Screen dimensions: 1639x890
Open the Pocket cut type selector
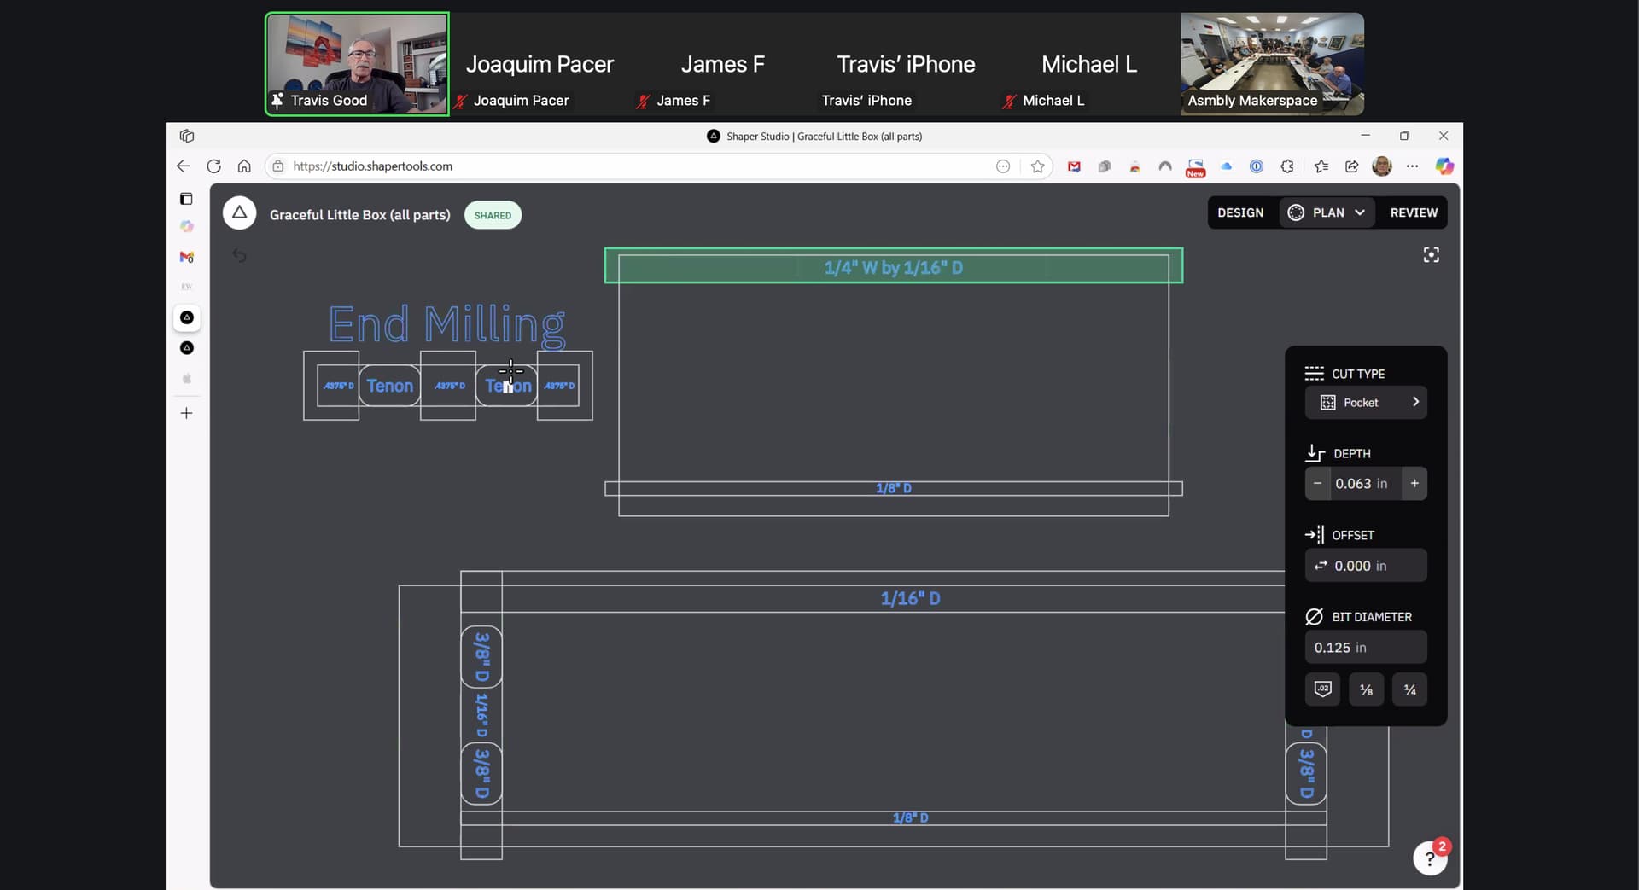[1366, 403]
